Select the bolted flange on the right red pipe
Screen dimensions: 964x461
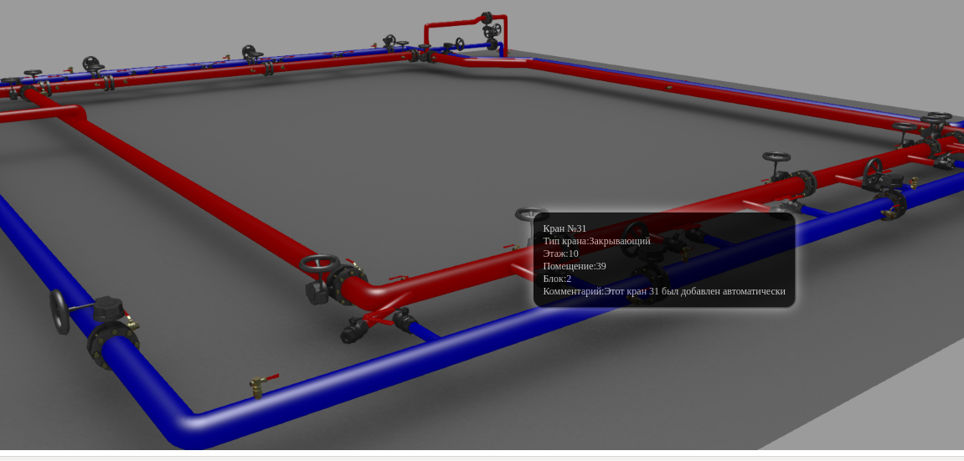806,182
